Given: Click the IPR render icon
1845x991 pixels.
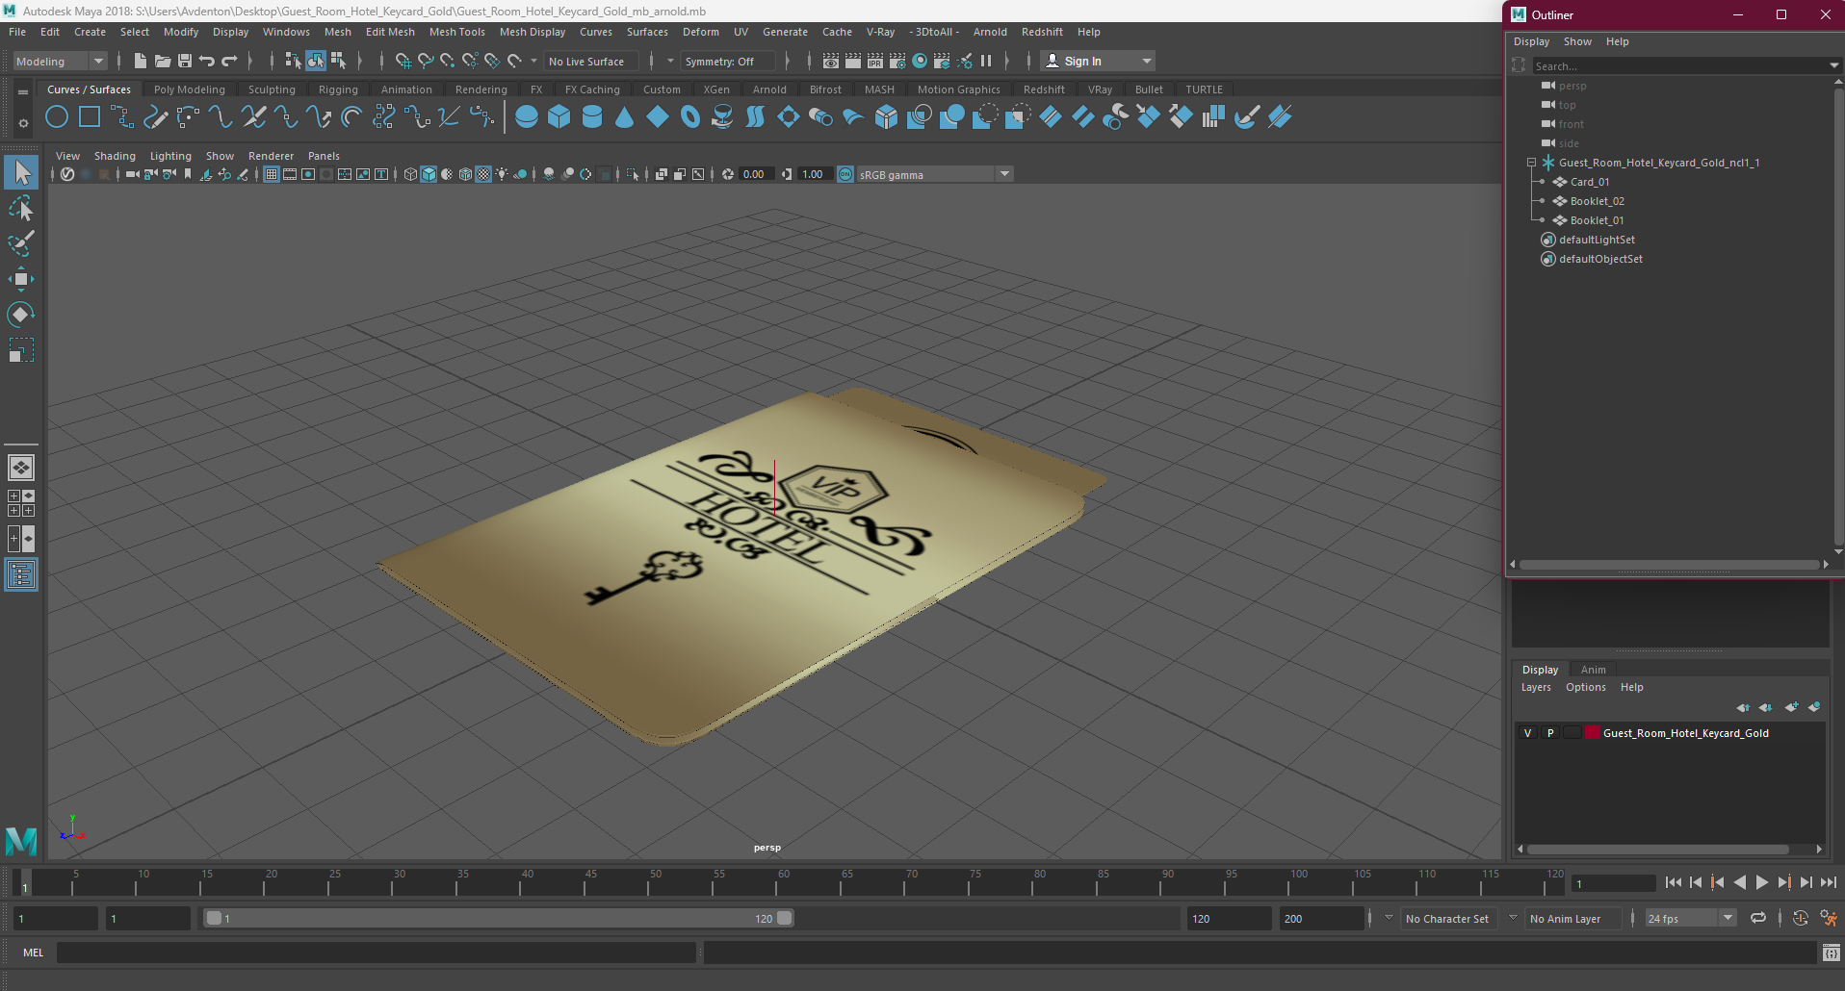Looking at the screenshot, I should pos(875,61).
